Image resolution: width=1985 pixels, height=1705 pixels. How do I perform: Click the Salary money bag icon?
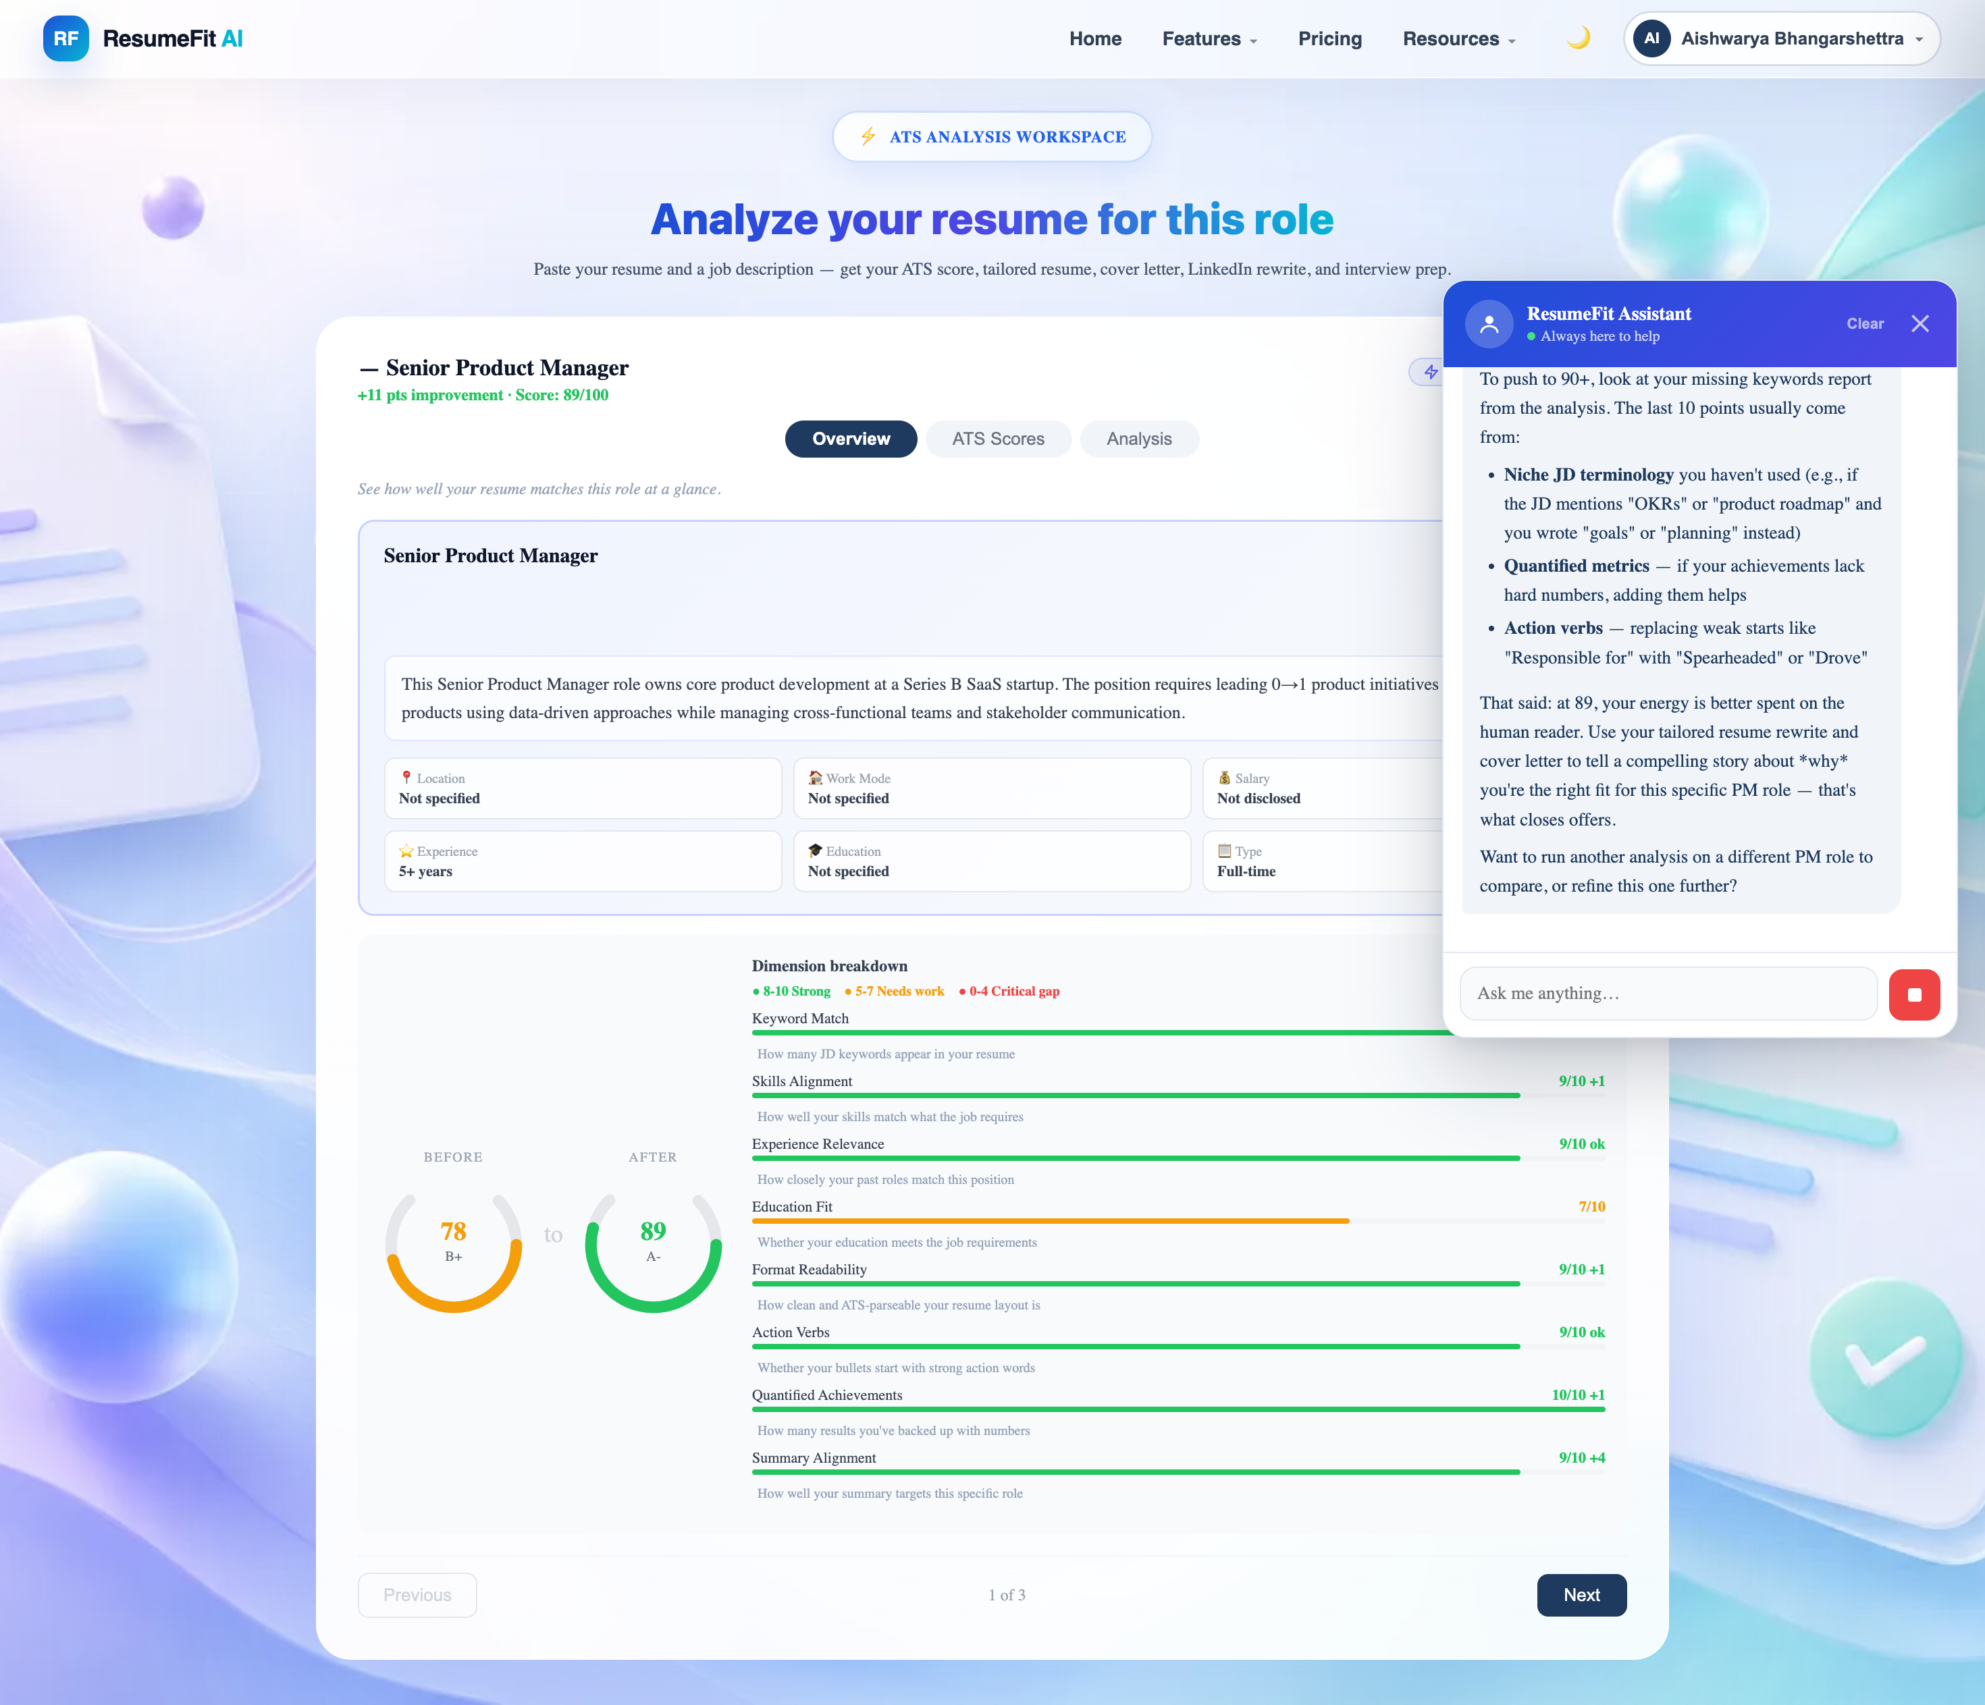pyautogui.click(x=1224, y=778)
